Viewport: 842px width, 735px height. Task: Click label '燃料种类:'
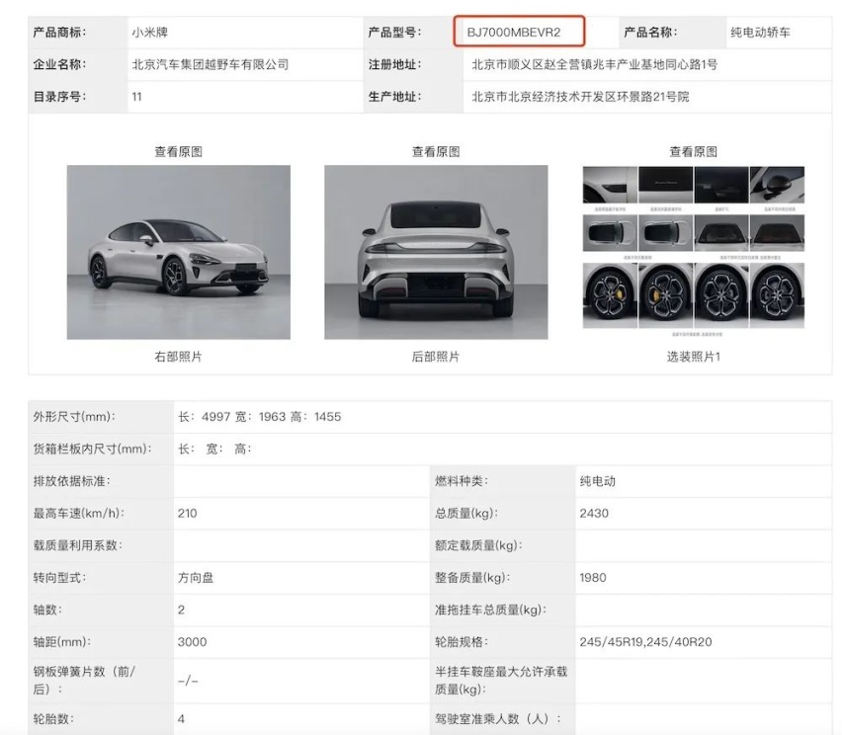point(462,481)
